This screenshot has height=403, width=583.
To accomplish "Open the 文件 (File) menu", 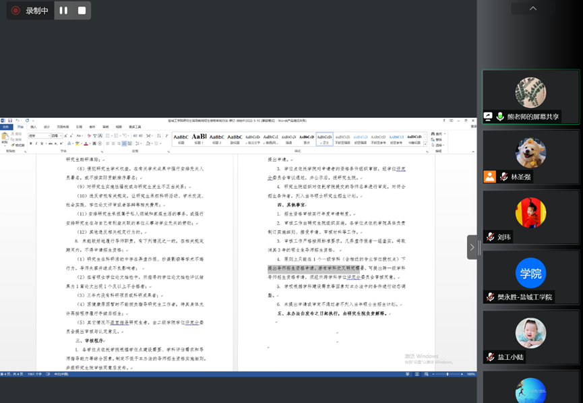I will point(6,127).
